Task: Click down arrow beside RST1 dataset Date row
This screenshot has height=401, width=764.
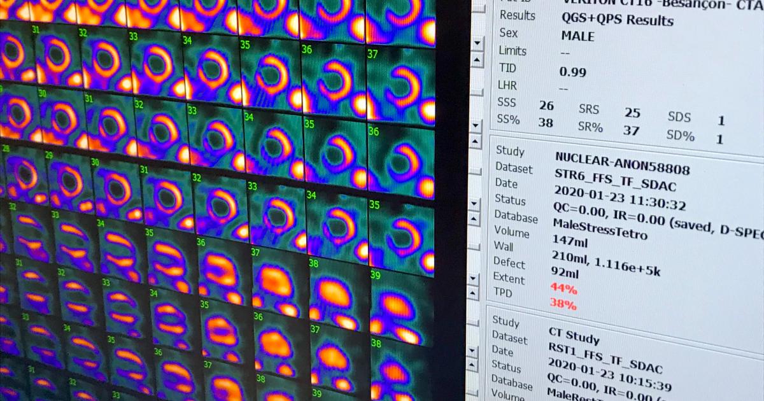Action: tap(474, 351)
